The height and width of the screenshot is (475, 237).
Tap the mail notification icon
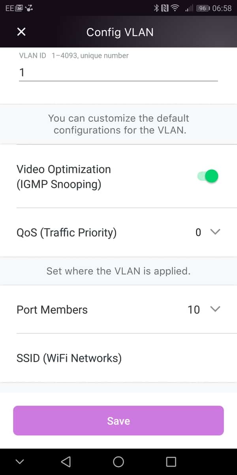[19, 8]
